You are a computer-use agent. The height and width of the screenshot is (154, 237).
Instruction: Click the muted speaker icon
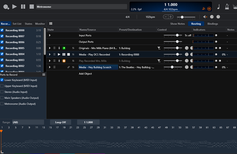(205, 17)
